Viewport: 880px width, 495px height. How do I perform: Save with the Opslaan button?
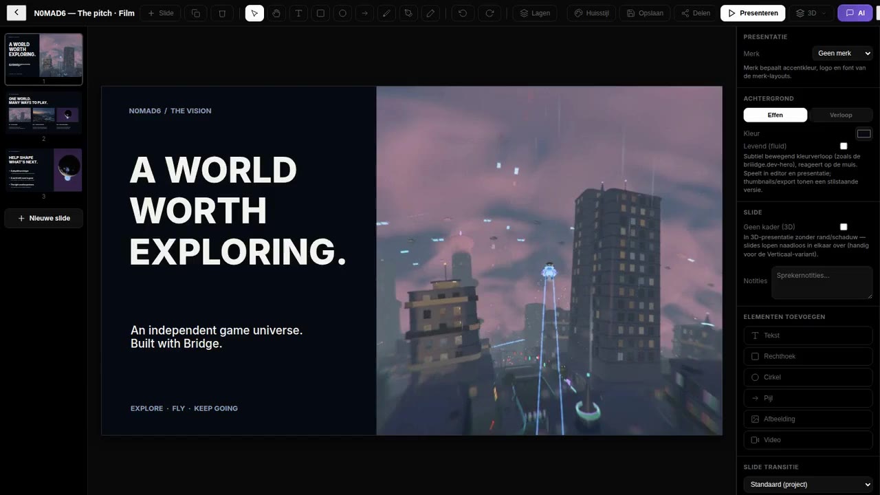click(646, 13)
